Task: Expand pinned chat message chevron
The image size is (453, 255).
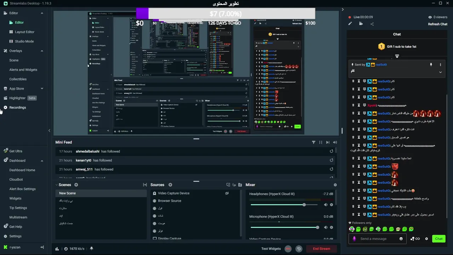Action: click(x=440, y=72)
